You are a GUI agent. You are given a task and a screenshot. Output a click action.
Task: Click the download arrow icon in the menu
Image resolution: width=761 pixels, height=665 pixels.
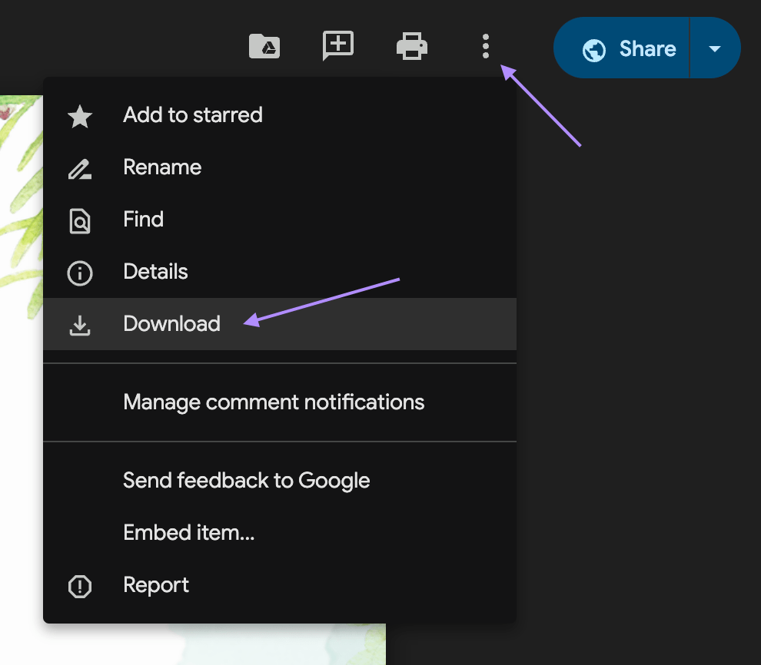(x=80, y=325)
